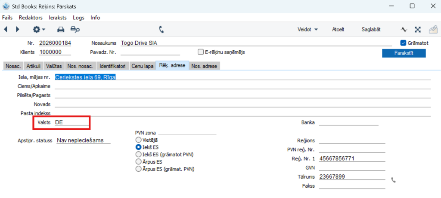Select the Rēķ. adrese tab
The width and height of the screenshot is (441, 198).
click(172, 66)
